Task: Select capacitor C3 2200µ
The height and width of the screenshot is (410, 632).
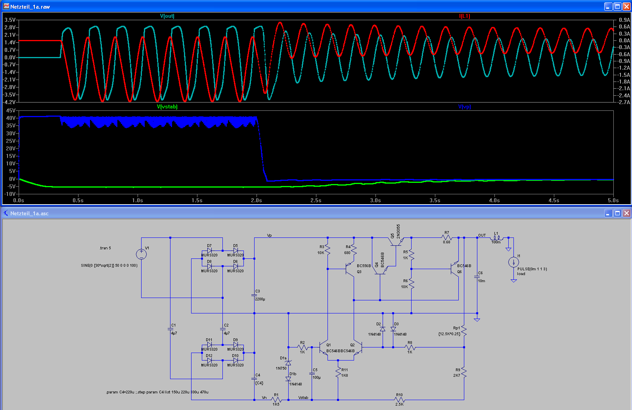Action: 254,295
